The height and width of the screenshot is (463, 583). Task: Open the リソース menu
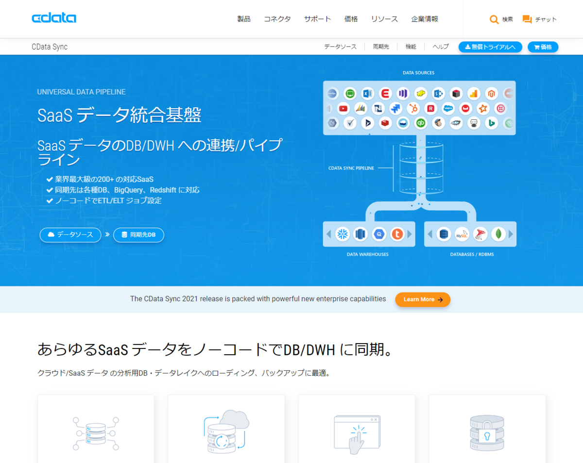coord(385,19)
